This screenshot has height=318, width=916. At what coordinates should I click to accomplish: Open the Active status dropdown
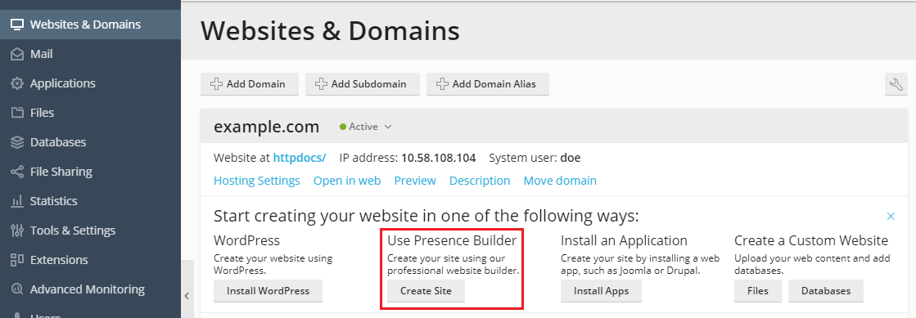(366, 127)
